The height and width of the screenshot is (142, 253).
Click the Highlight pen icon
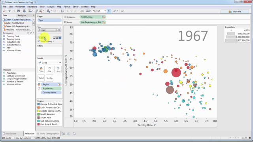[x=115, y=11]
